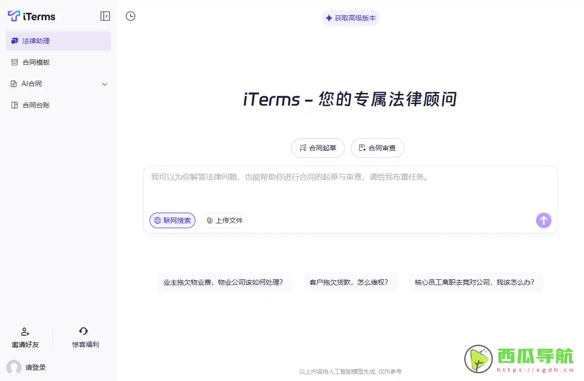The image size is (584, 381).
Task: Switch to 合同审查 contract review mode
Action: 377,148
